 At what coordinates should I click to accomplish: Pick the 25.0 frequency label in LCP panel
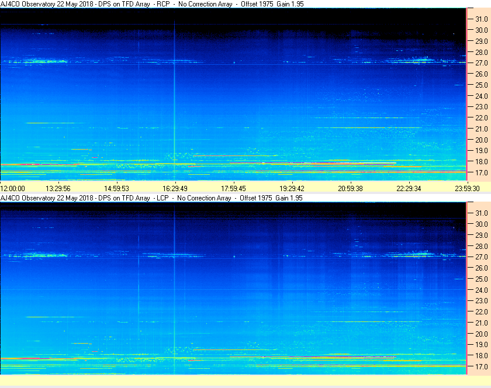tap(482, 279)
